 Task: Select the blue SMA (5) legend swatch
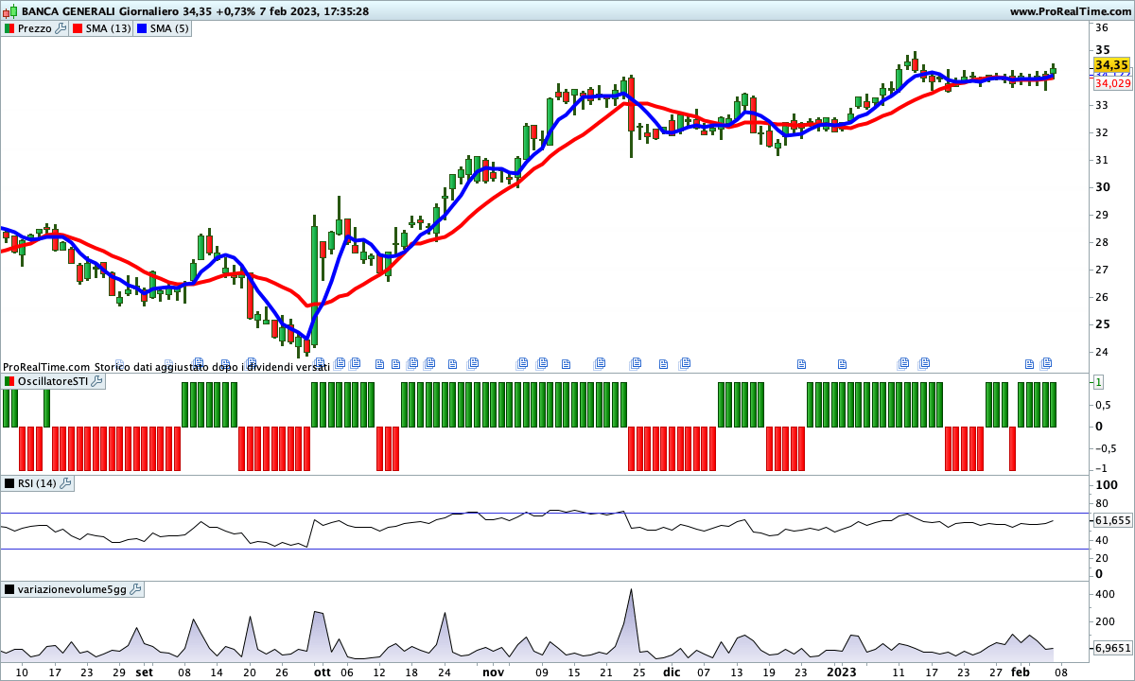coord(142,28)
